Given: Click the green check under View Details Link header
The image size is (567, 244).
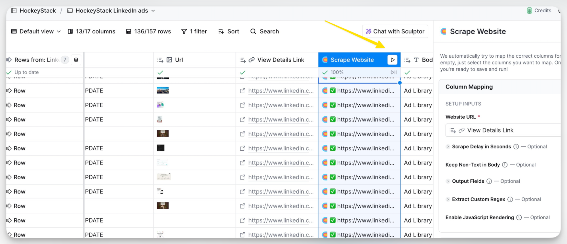Looking at the screenshot, I should click(x=243, y=72).
